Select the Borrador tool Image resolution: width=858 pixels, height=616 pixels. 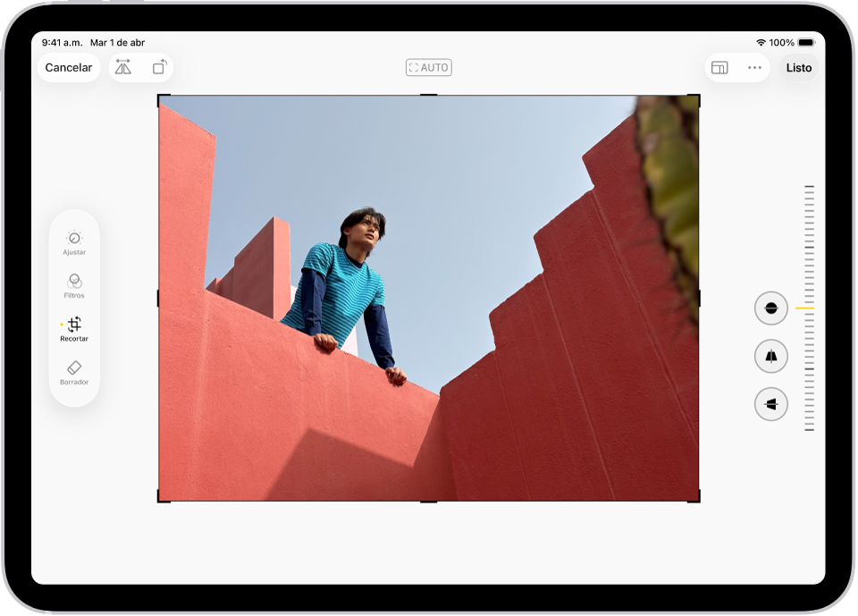[x=74, y=373]
